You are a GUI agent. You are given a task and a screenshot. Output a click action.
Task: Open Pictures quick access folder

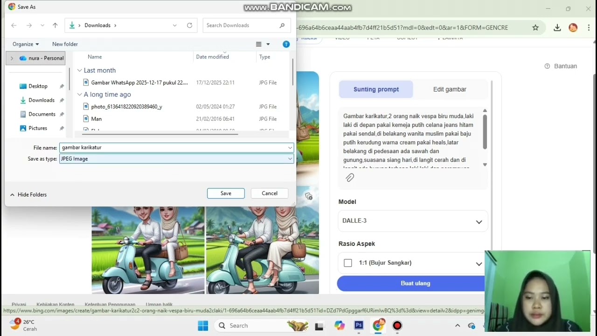click(x=37, y=128)
